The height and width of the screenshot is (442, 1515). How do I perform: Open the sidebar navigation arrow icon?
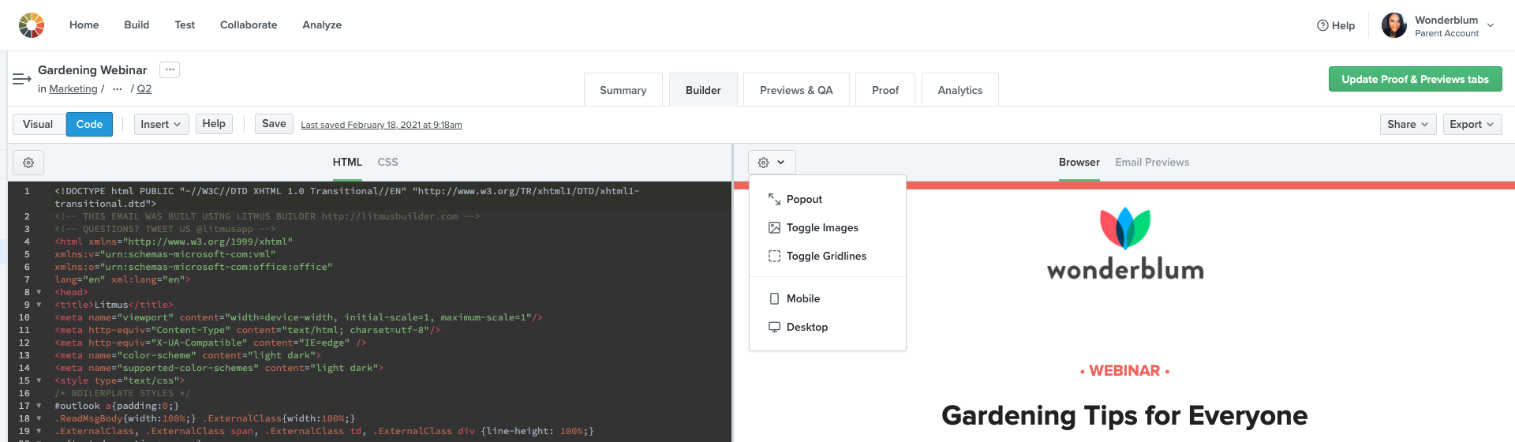[x=22, y=79]
